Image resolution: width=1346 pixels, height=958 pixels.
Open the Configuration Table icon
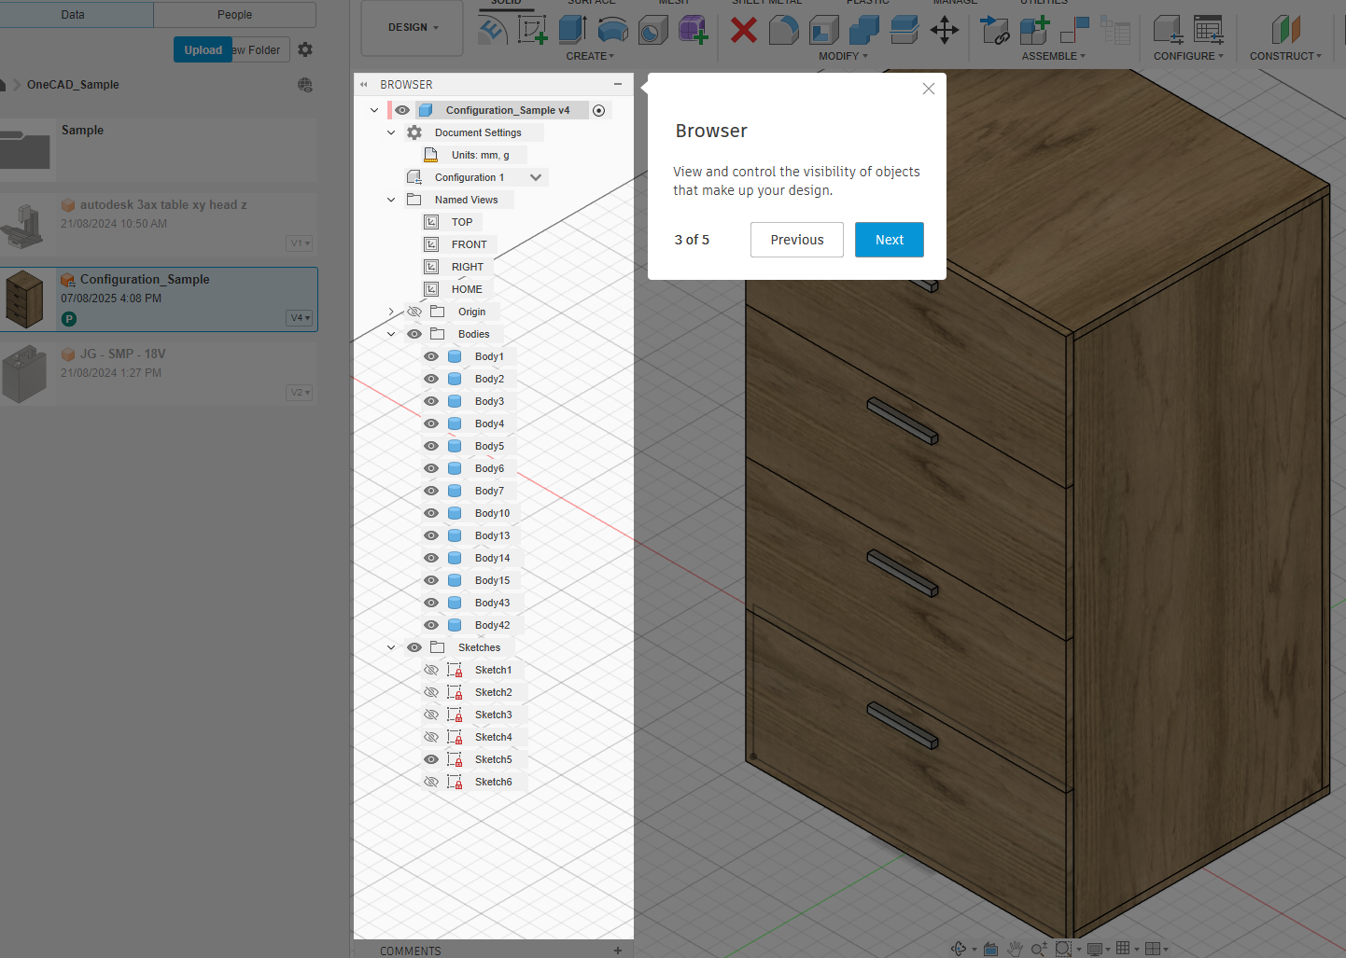coord(1208,30)
